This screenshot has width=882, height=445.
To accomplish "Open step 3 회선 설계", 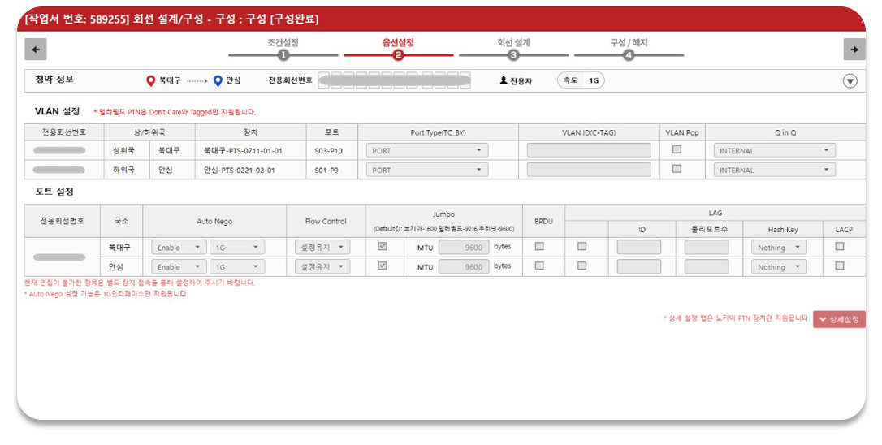I will point(513,49).
